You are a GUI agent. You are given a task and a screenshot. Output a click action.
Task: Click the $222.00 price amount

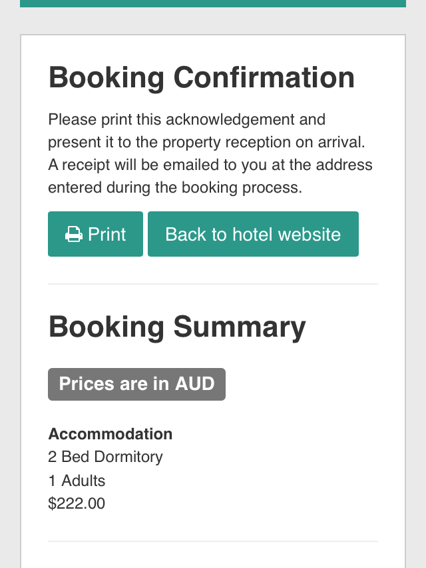pos(77,503)
